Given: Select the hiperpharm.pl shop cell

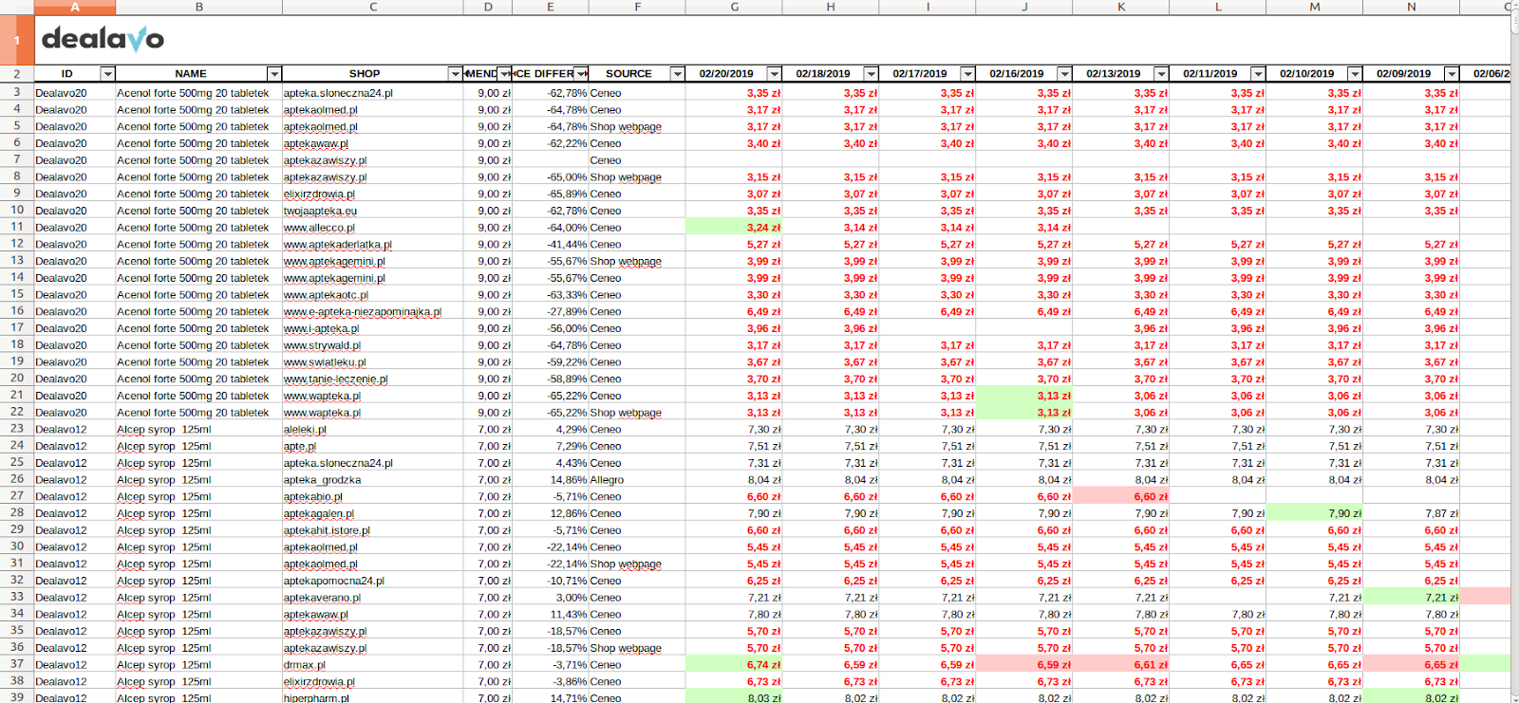Looking at the screenshot, I should point(372,697).
